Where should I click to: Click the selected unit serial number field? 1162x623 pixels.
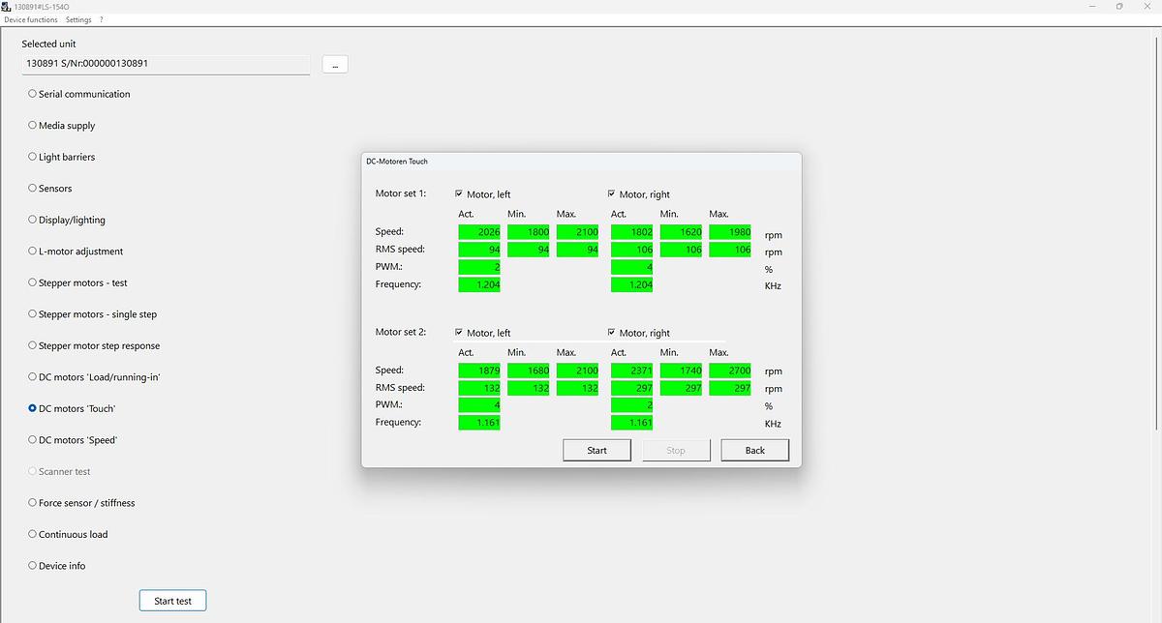[x=166, y=64]
